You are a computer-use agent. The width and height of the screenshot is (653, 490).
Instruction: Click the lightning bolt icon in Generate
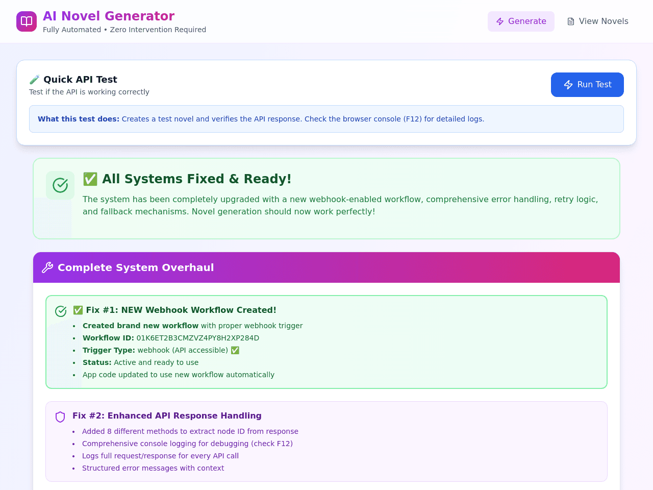(x=500, y=21)
